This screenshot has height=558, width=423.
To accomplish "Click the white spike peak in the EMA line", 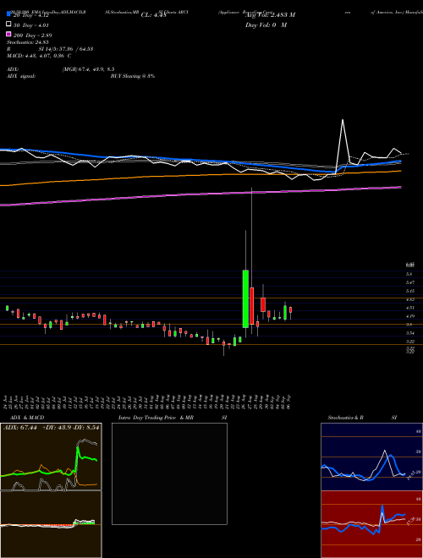I will [x=343, y=120].
